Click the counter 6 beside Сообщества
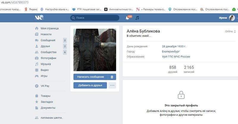The width and height of the screenshot is (238, 124). 65,52
